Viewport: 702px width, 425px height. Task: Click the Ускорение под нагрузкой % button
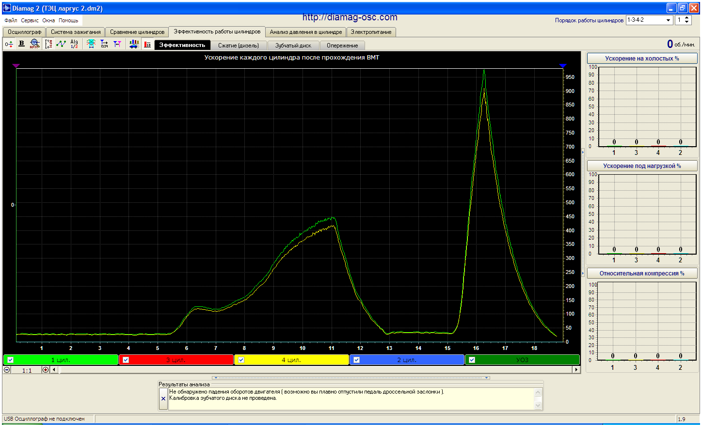click(642, 166)
